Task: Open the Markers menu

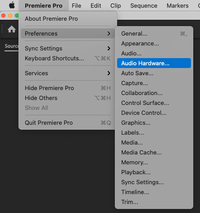Action: [177, 6]
